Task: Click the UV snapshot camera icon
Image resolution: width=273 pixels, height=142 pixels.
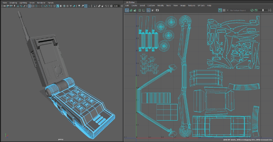Action: coord(157,10)
